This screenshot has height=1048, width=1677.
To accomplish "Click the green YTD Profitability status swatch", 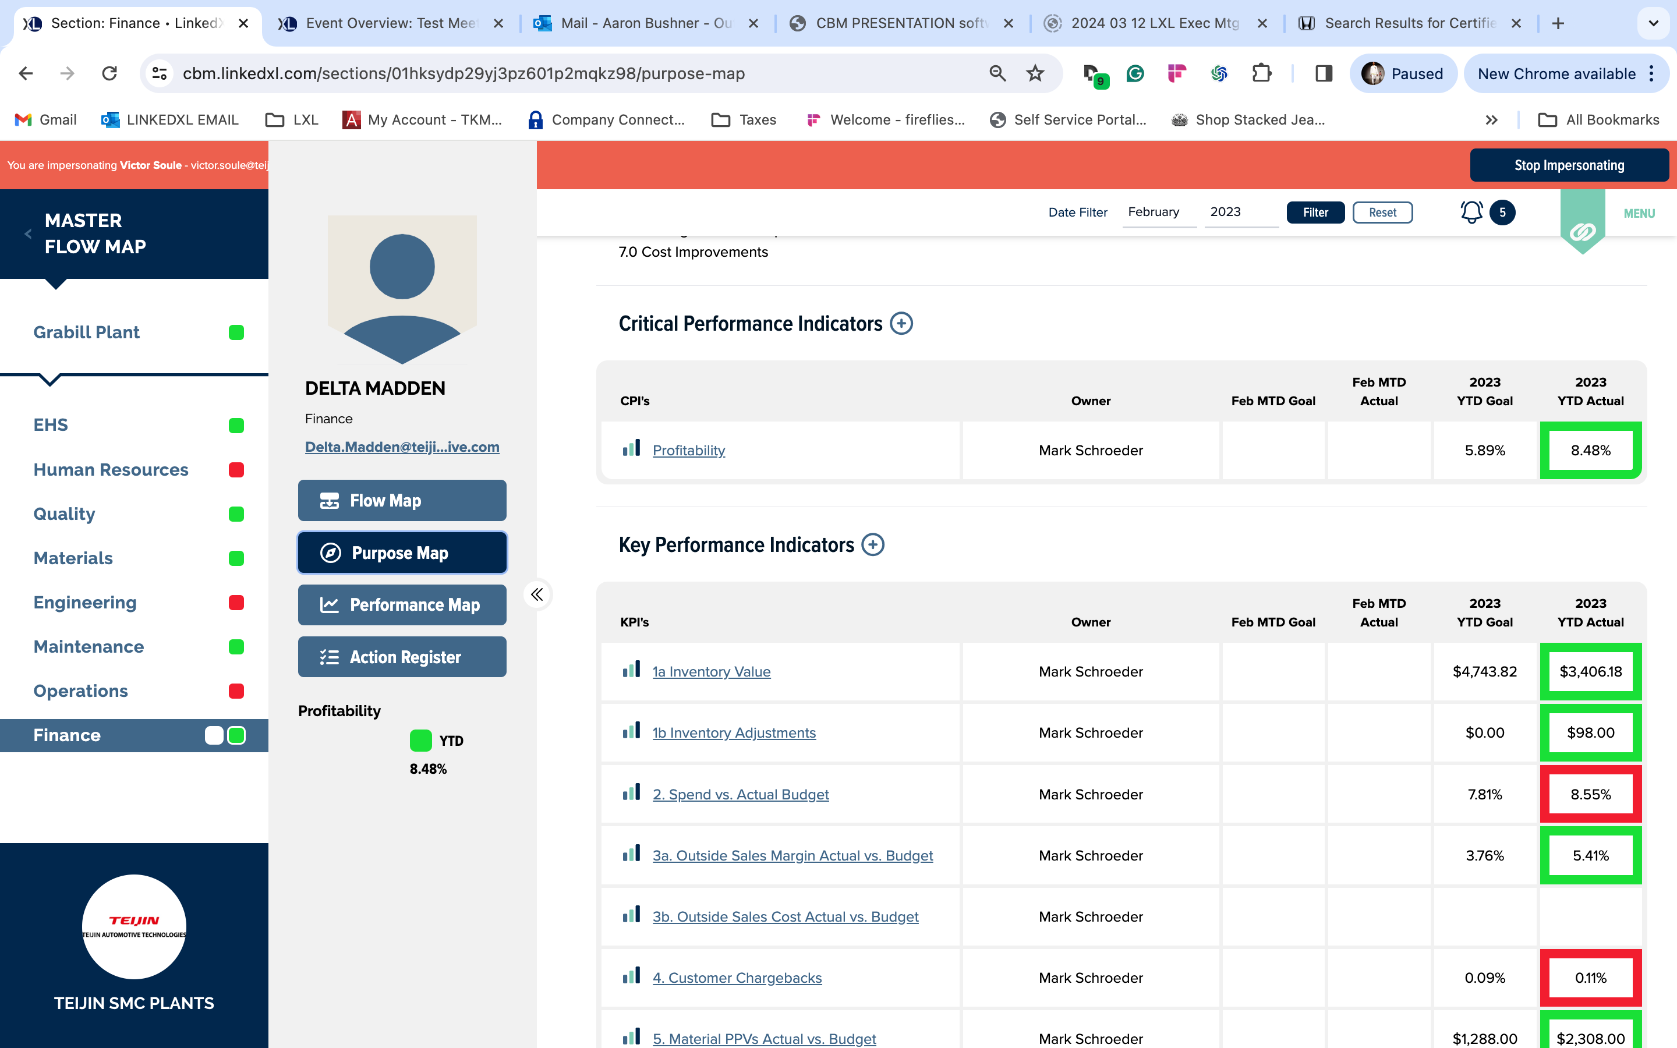I will point(420,740).
